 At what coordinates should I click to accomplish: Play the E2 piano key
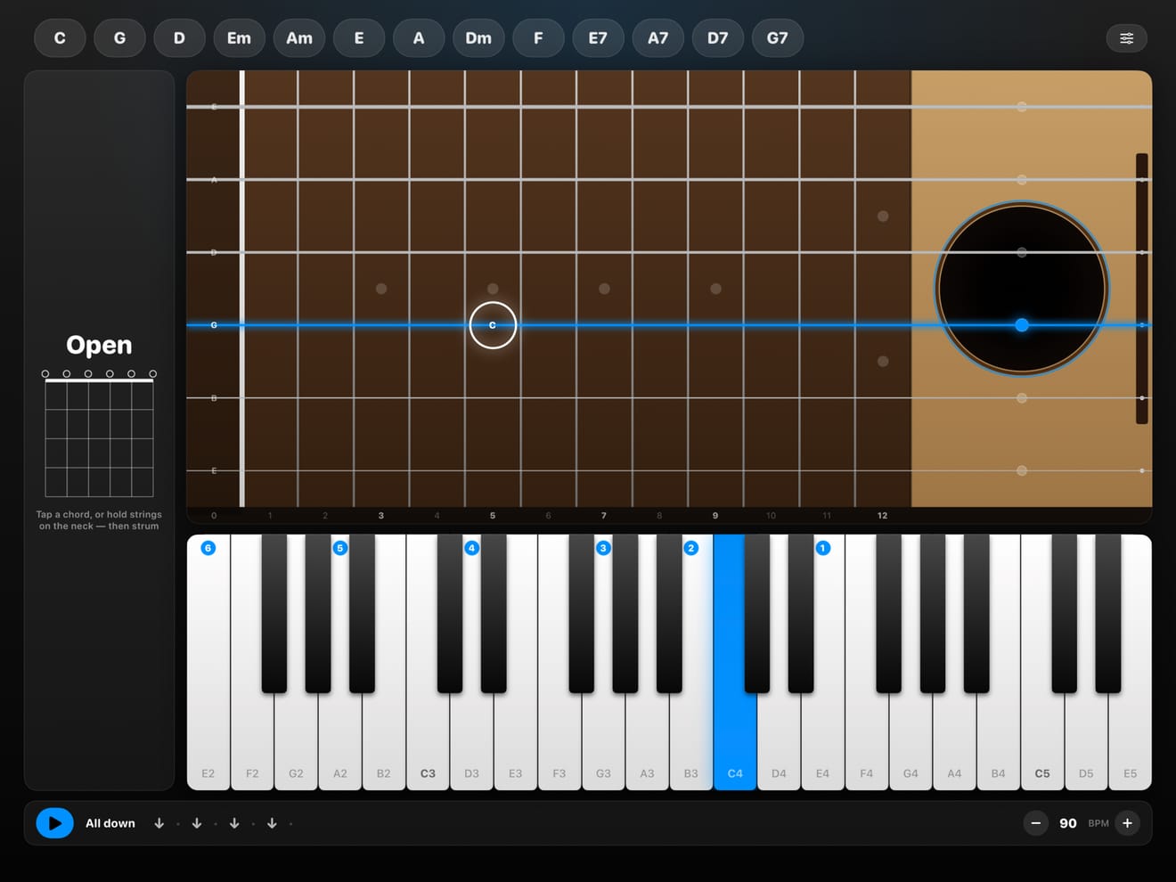click(208, 662)
